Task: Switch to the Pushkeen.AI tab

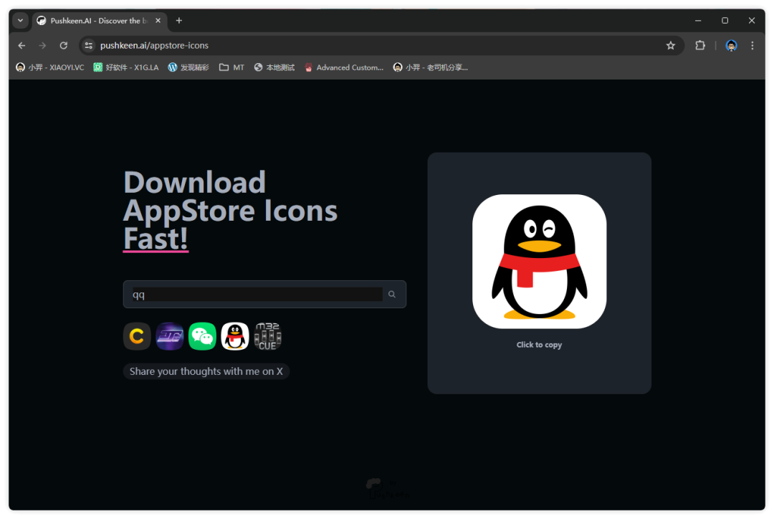Action: (99, 21)
